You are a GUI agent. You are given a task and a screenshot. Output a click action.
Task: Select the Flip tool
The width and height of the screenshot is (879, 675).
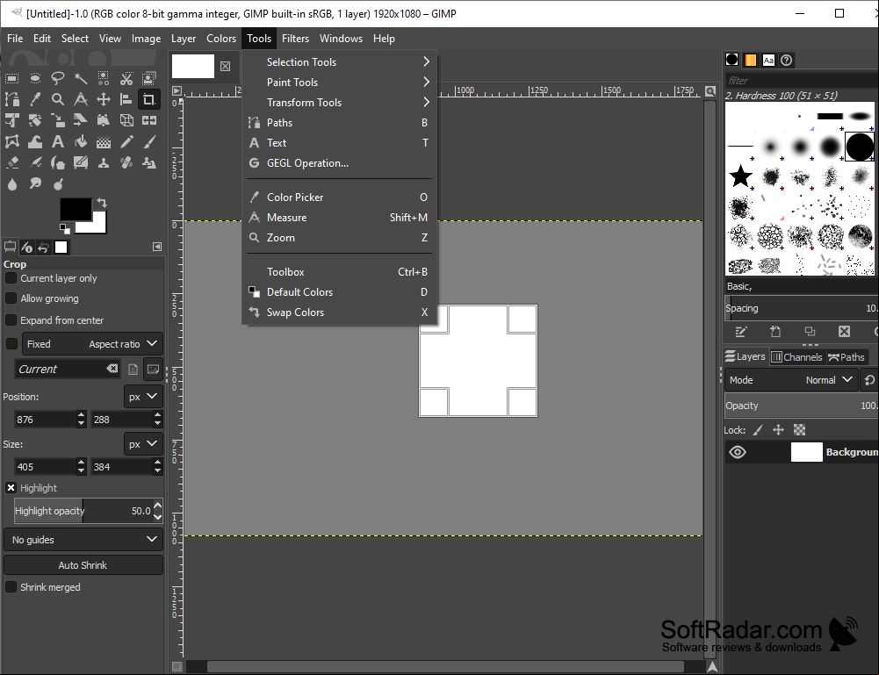tap(148, 120)
